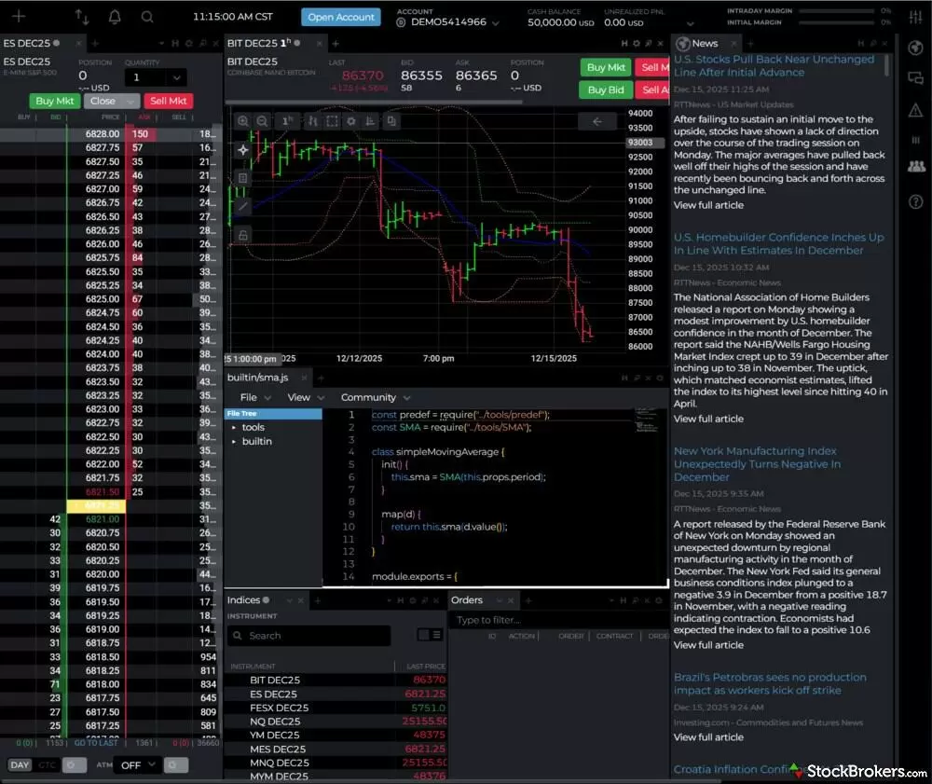Toggle the drawing lock on the chart sidebar
Viewport: 932px width, 784px height.
(x=243, y=234)
